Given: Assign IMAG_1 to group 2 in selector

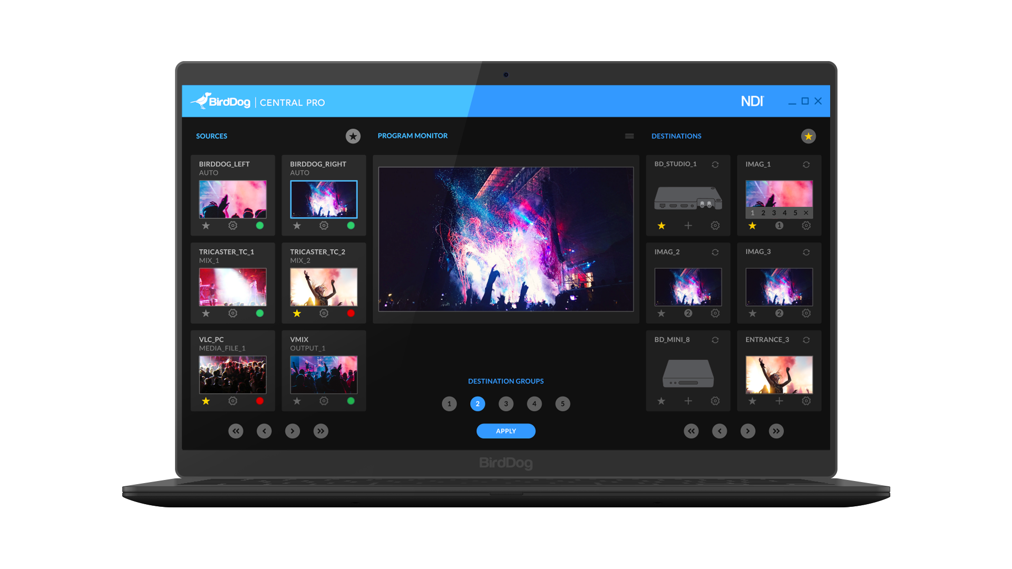Looking at the screenshot, I should [763, 213].
